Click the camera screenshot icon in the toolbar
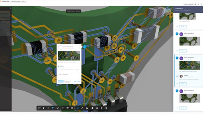 point(68,108)
